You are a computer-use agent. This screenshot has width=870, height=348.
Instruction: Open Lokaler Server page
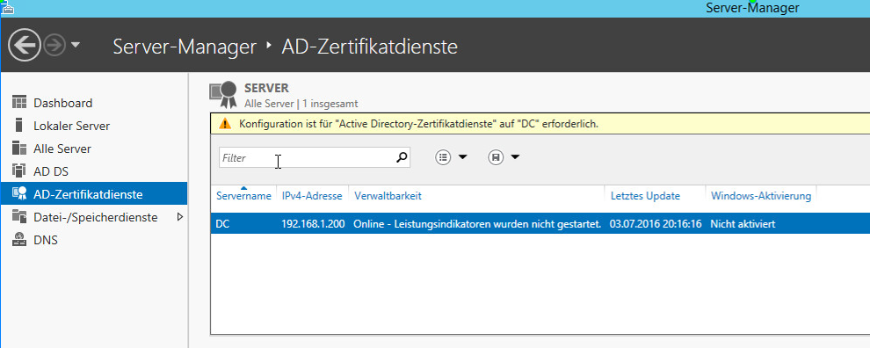coord(71,126)
